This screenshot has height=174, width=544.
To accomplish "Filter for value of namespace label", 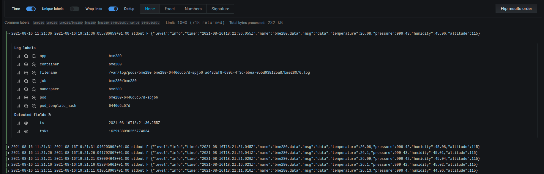I will point(26,89).
